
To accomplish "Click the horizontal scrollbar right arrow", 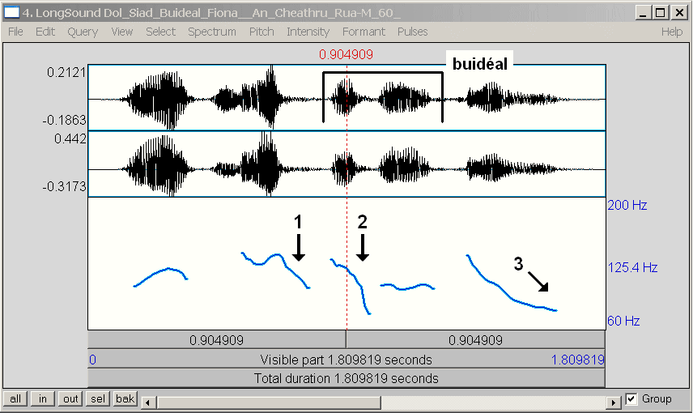I will coord(614,402).
